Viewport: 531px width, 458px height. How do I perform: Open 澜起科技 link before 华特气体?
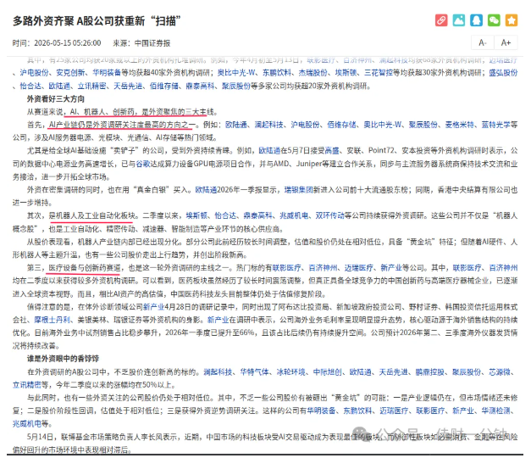pyautogui.click(x=218, y=372)
